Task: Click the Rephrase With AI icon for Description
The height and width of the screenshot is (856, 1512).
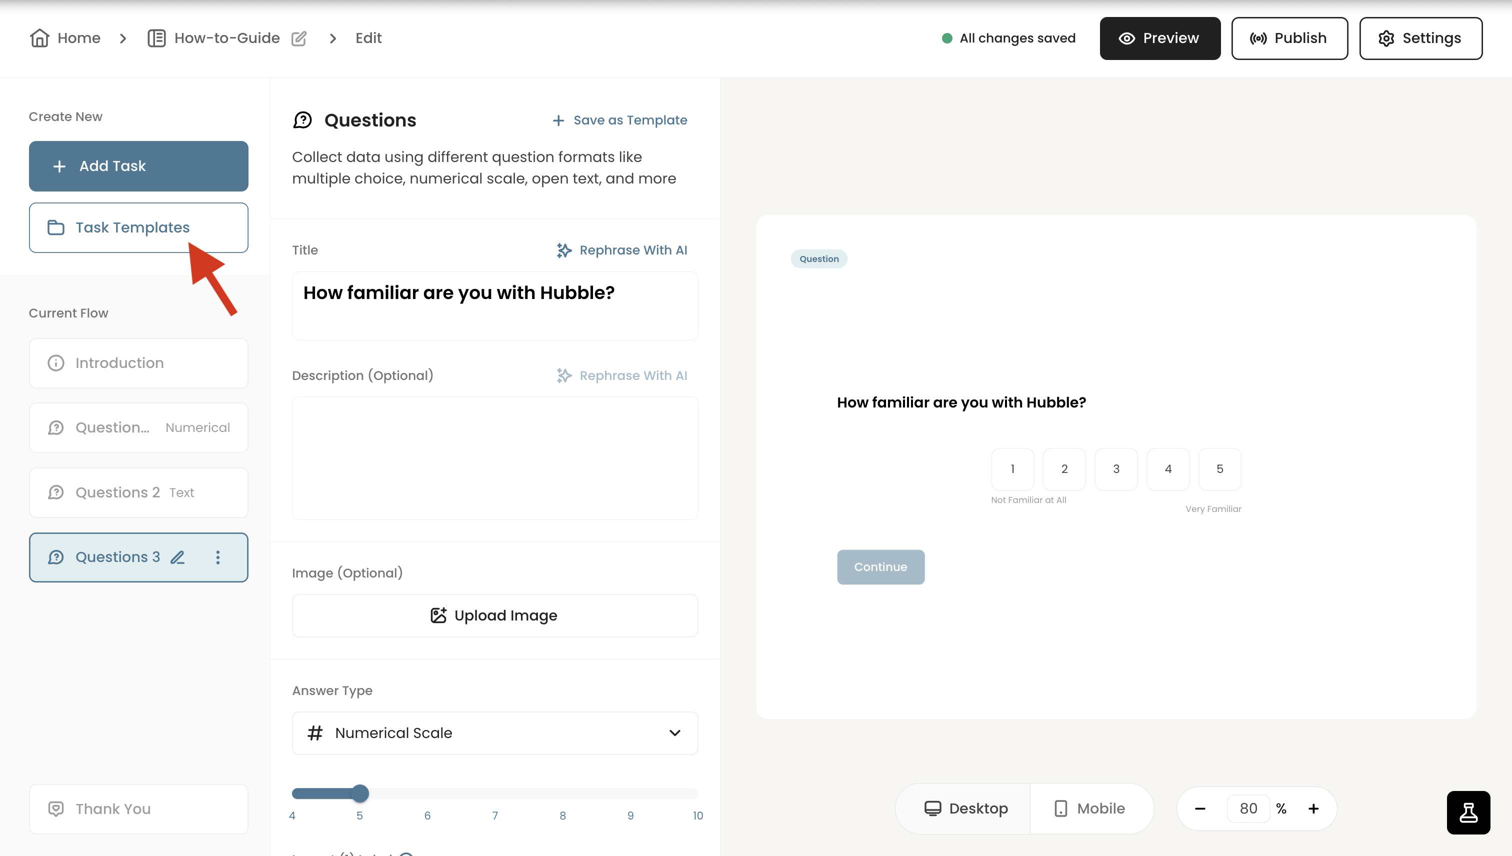Action: [x=563, y=375]
